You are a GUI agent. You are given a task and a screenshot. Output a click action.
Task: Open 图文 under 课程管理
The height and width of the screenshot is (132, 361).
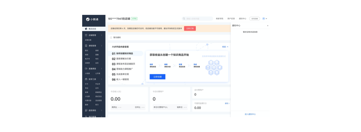[86, 51]
